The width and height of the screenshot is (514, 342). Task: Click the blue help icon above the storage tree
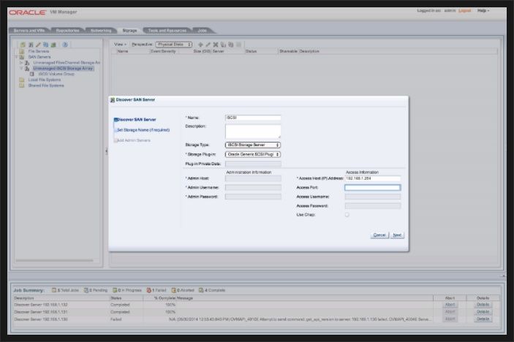(65, 45)
